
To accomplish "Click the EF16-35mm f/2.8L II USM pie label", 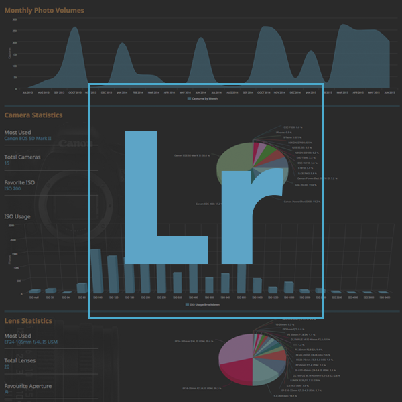I will (202, 389).
